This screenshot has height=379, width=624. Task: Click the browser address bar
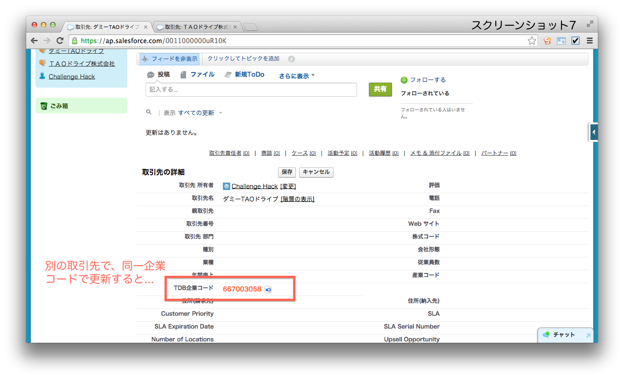click(x=303, y=41)
